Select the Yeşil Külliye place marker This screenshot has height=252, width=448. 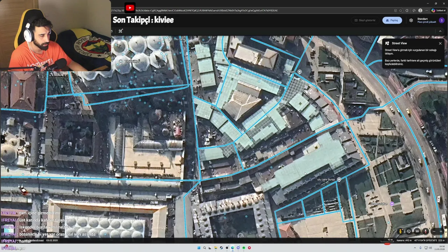point(121,61)
